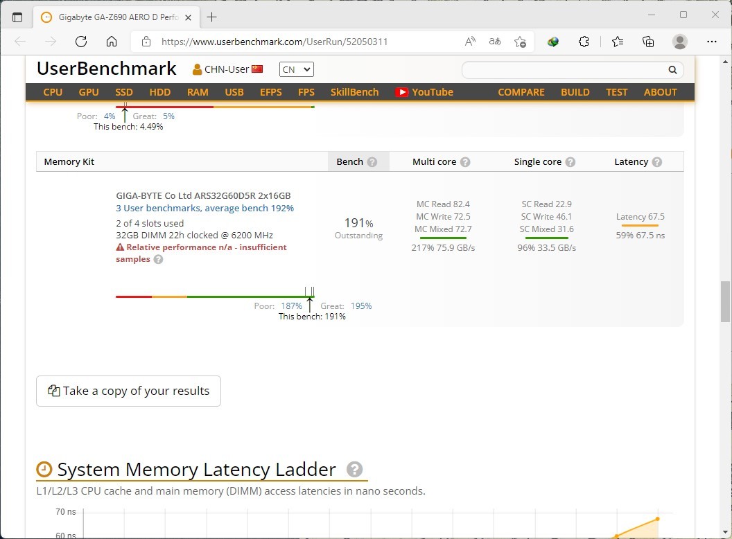Open the FPS menu item
Viewport: 732px width, 539px height.
306,92
